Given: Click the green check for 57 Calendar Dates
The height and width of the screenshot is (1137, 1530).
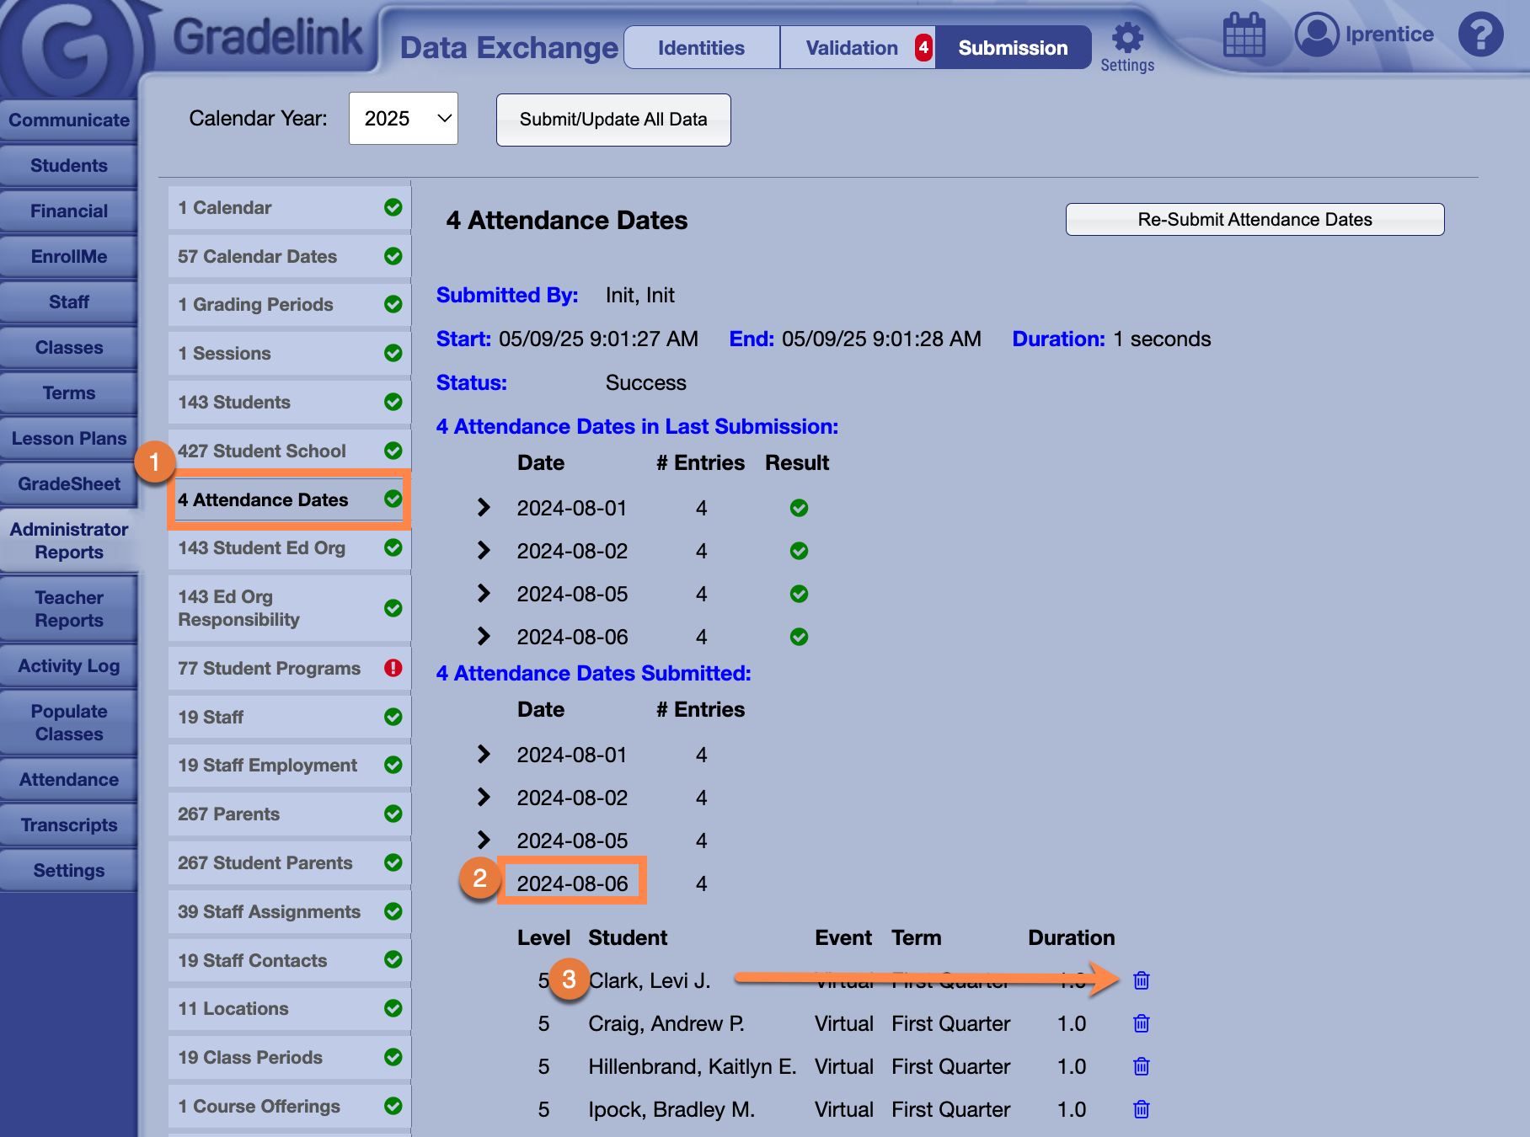Looking at the screenshot, I should [x=393, y=256].
